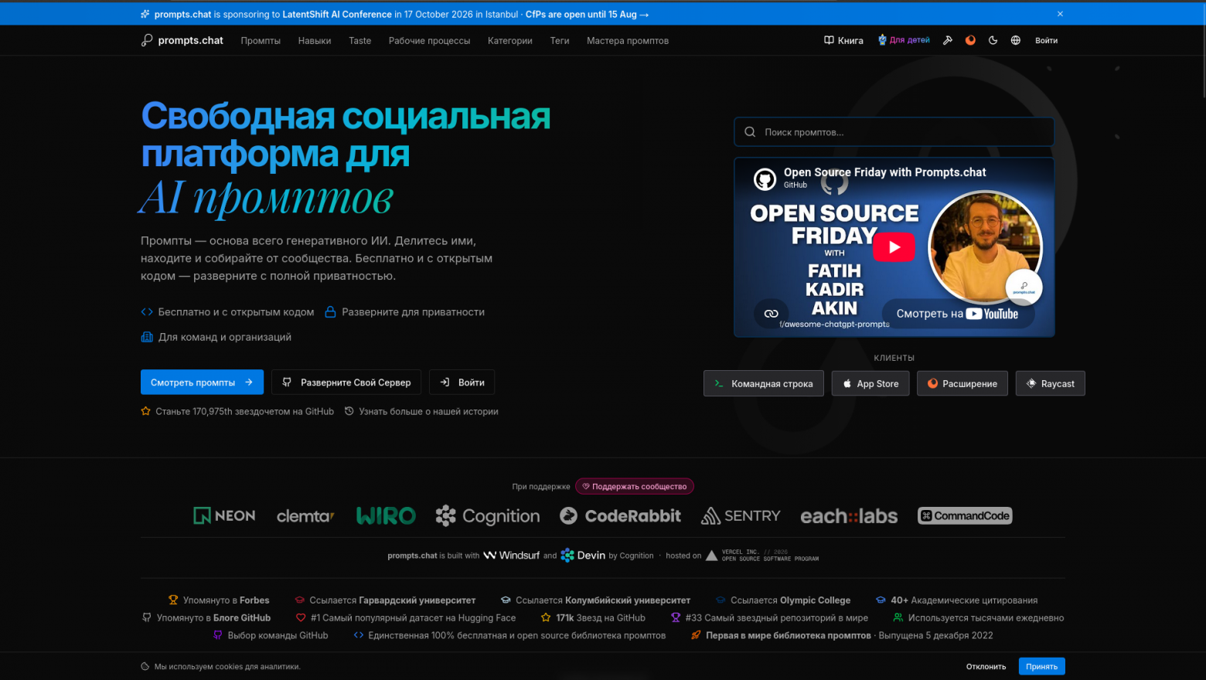
Task: Open the globe language selector
Action: coord(1016,40)
